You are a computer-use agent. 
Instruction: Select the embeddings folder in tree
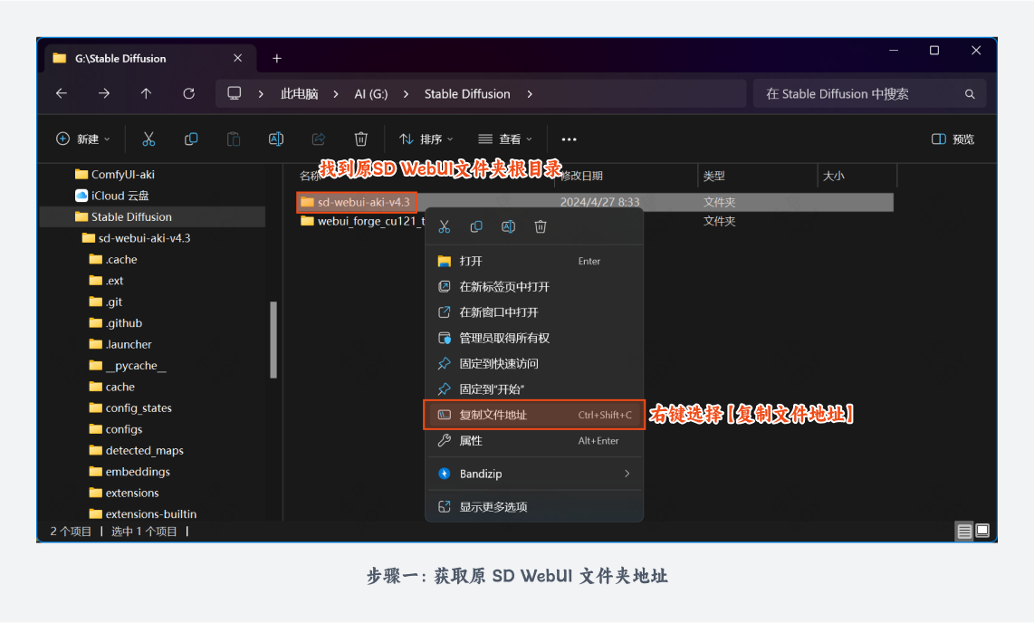coord(129,472)
